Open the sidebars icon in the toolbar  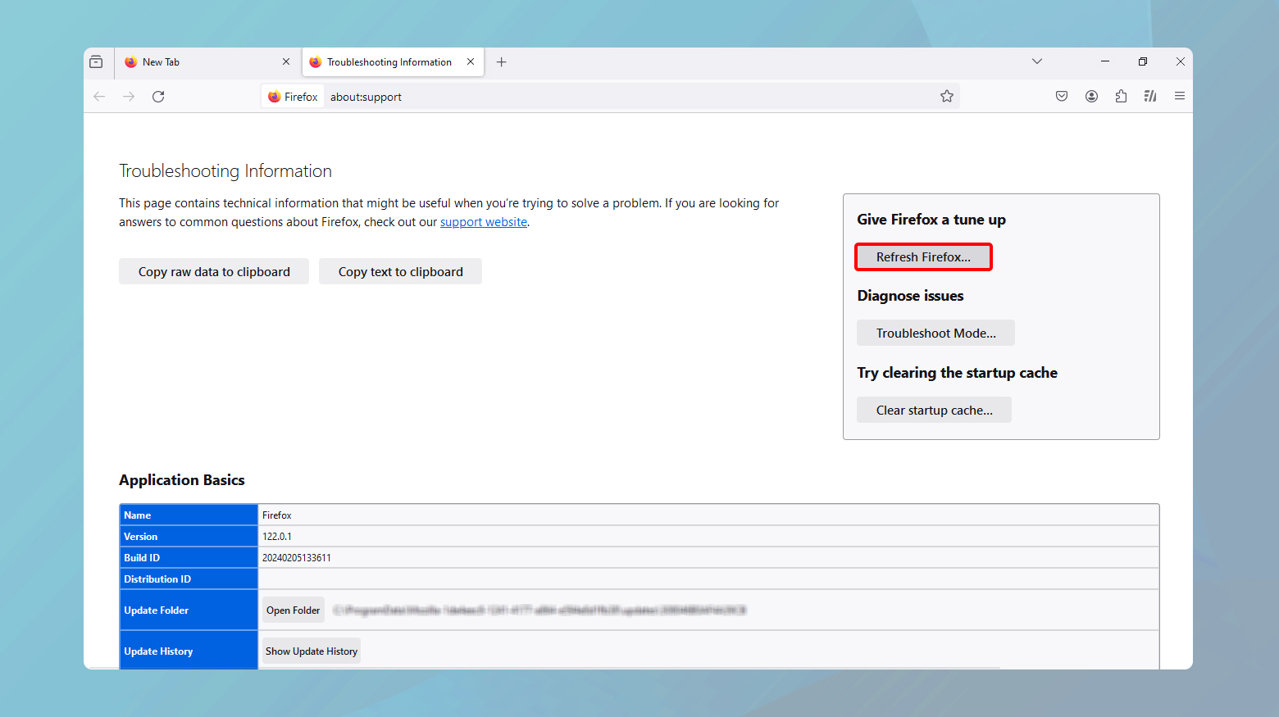[x=1150, y=97]
